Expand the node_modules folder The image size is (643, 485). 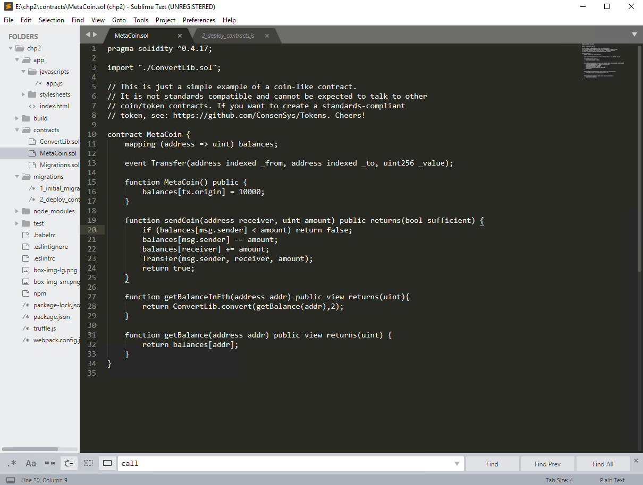[17, 211]
